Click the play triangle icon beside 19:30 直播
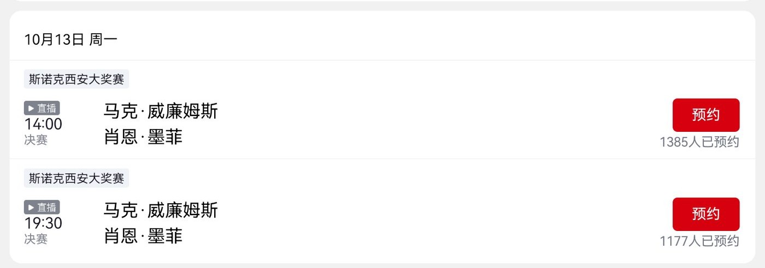The height and width of the screenshot is (268, 765). (31, 208)
